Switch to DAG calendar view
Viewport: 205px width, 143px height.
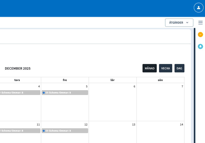[179, 68]
